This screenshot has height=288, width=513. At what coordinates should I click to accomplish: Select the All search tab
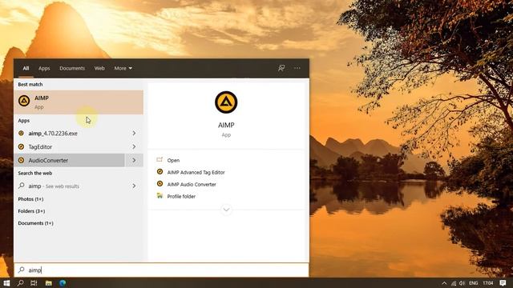[26, 68]
